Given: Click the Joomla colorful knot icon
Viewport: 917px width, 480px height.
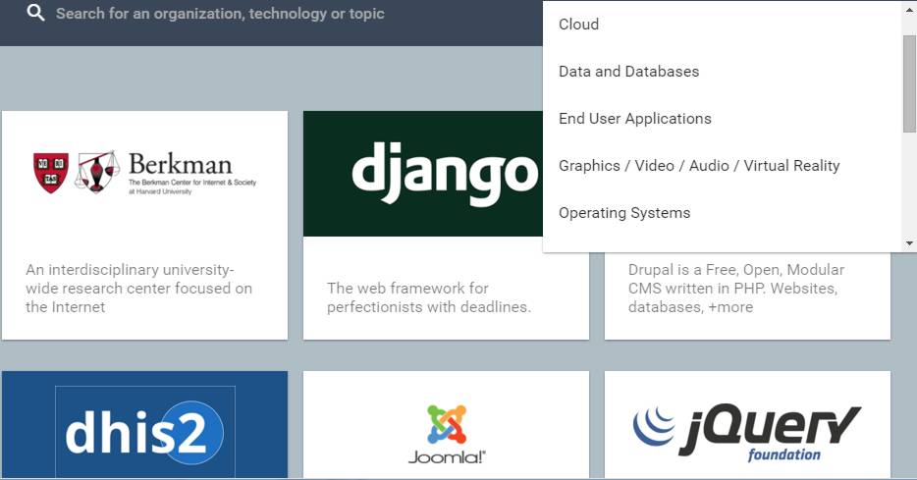Looking at the screenshot, I should [x=447, y=424].
